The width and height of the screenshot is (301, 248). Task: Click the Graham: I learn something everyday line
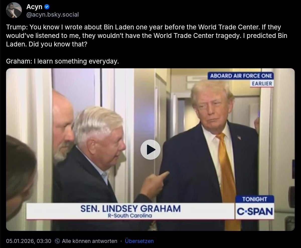(x=62, y=61)
